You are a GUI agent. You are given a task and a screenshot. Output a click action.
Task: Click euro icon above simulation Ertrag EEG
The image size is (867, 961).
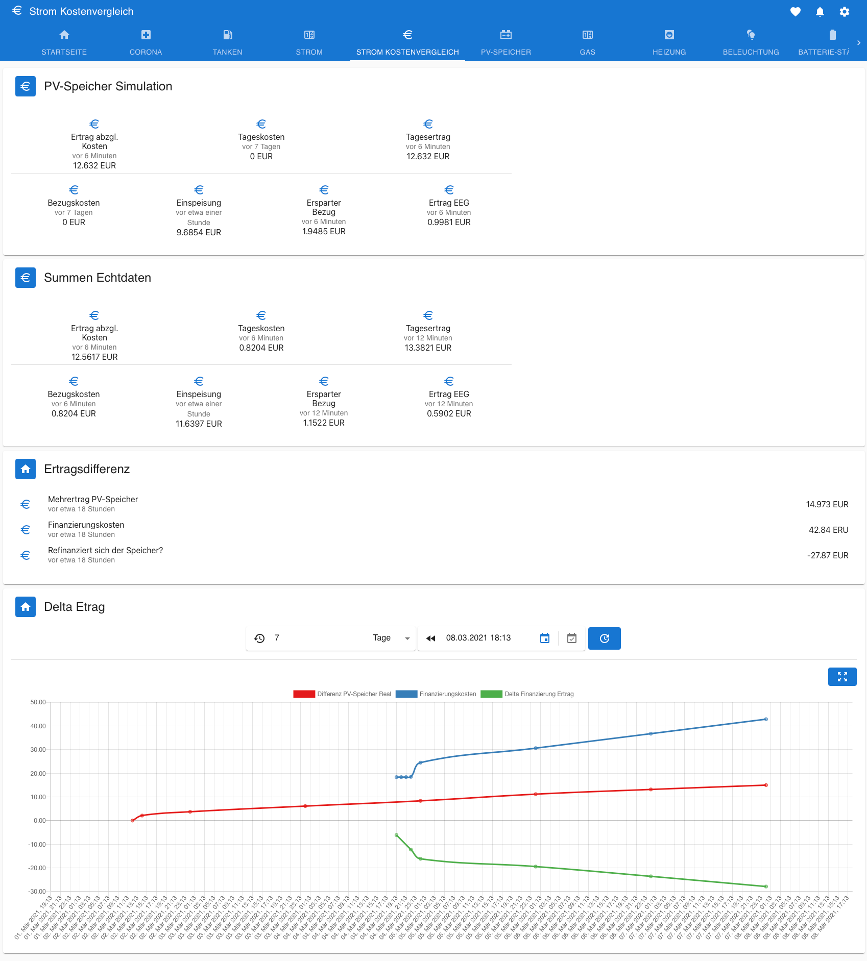tap(449, 190)
